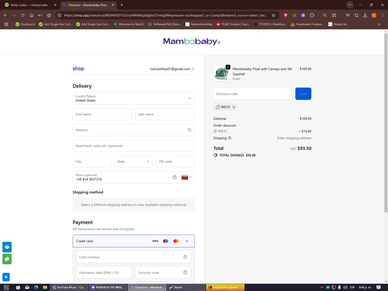Image resolution: width=388 pixels, height=291 pixels.
Task: Open the browser home page
Action: (32, 15)
